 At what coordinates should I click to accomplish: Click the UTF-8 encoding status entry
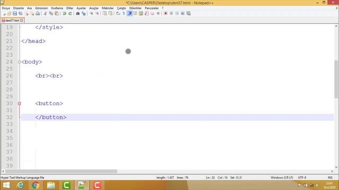coord(302,178)
